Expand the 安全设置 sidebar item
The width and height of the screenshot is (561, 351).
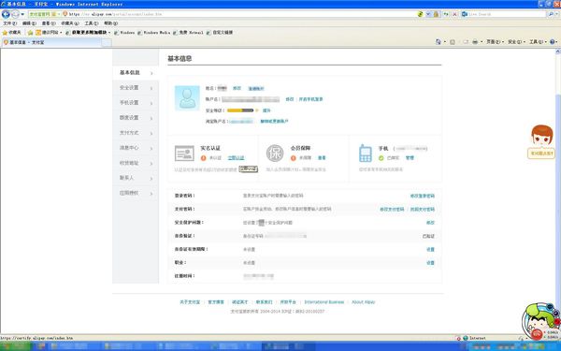click(x=136, y=88)
